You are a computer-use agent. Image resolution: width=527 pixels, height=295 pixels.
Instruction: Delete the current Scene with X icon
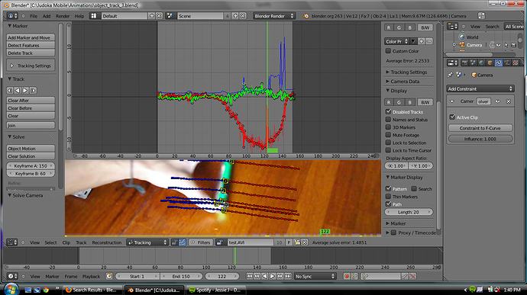pos(243,16)
